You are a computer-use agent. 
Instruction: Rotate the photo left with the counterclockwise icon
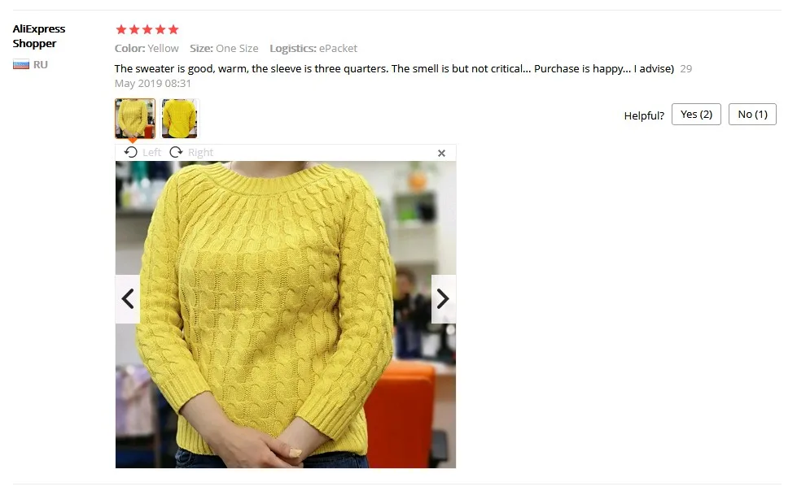pyautogui.click(x=130, y=152)
